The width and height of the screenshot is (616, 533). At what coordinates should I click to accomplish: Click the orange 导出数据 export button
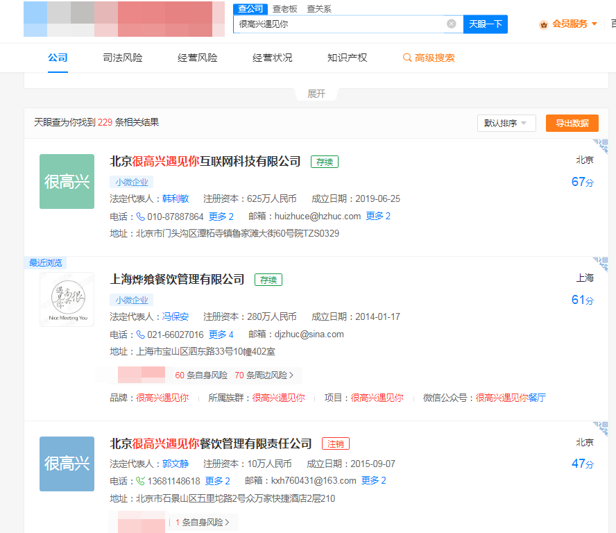point(572,122)
